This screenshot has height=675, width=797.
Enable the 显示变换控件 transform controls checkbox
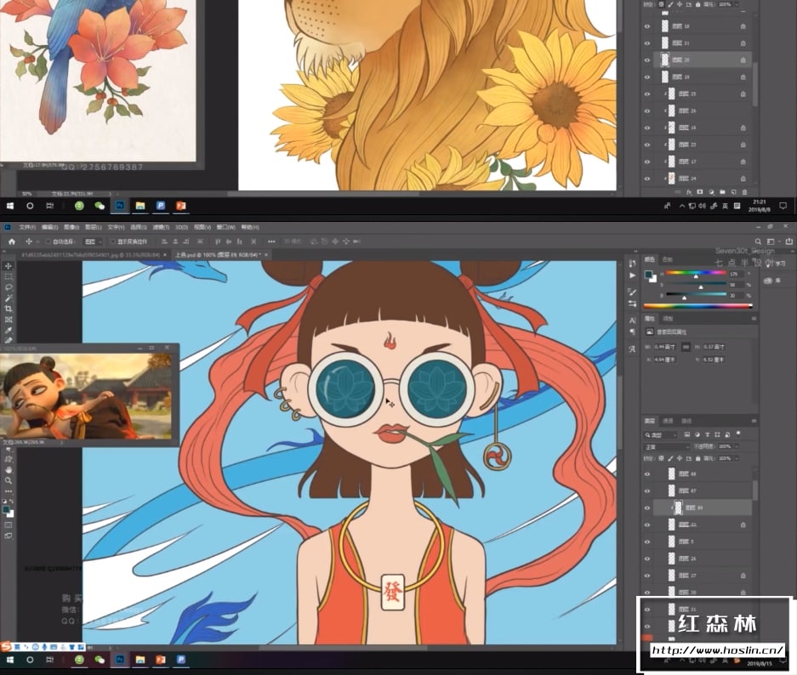click(113, 241)
